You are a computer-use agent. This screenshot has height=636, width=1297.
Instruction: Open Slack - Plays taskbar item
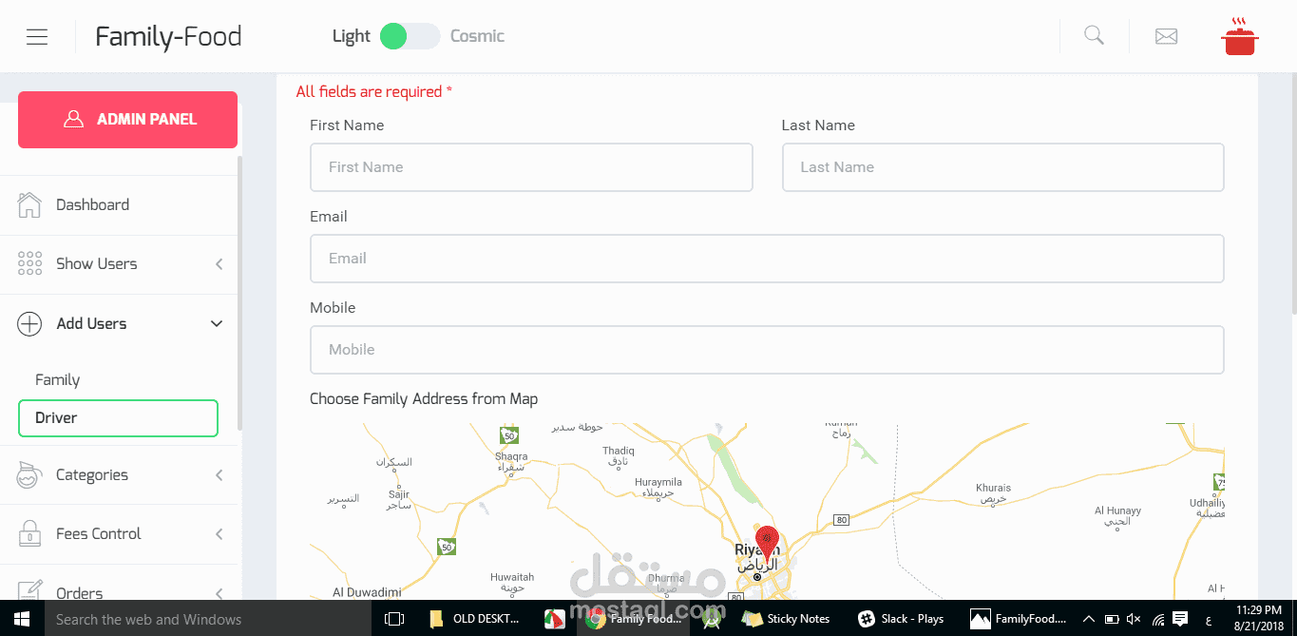pos(902,619)
